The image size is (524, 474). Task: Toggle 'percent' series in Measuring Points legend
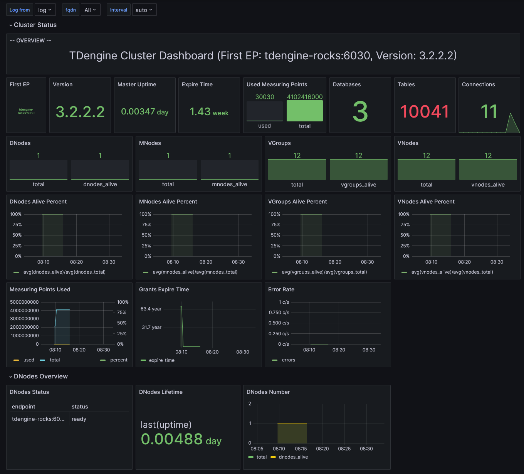[119, 360]
